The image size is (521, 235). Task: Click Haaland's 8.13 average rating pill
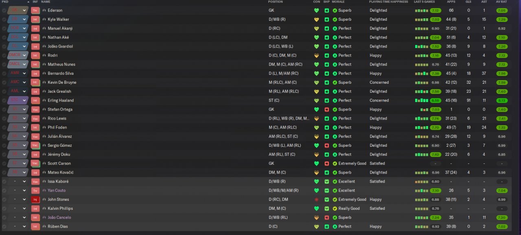[x=501, y=100]
